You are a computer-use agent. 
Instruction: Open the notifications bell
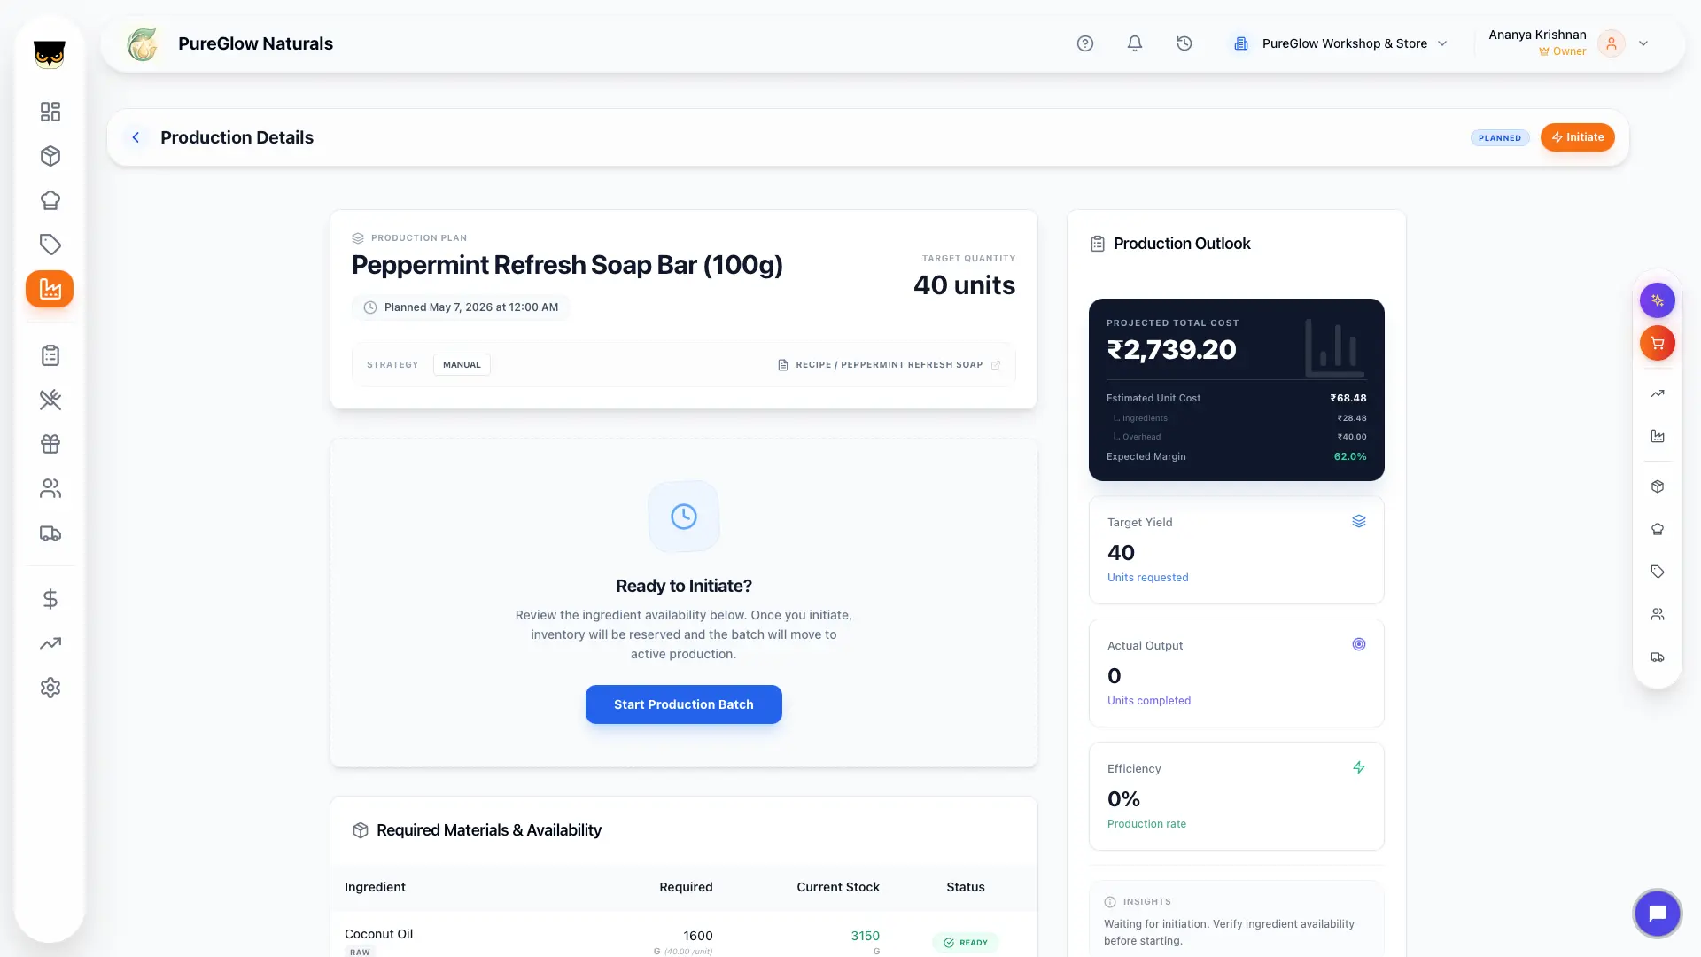1135,43
